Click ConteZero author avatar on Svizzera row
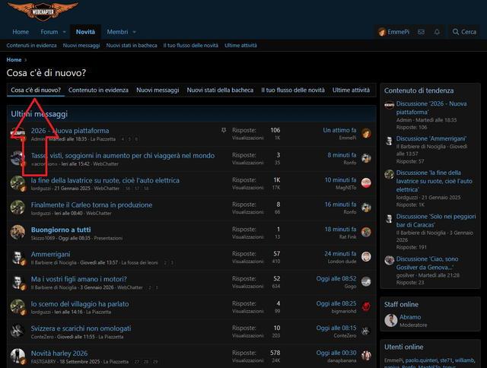487x368 pixels. pyautogui.click(x=18, y=331)
